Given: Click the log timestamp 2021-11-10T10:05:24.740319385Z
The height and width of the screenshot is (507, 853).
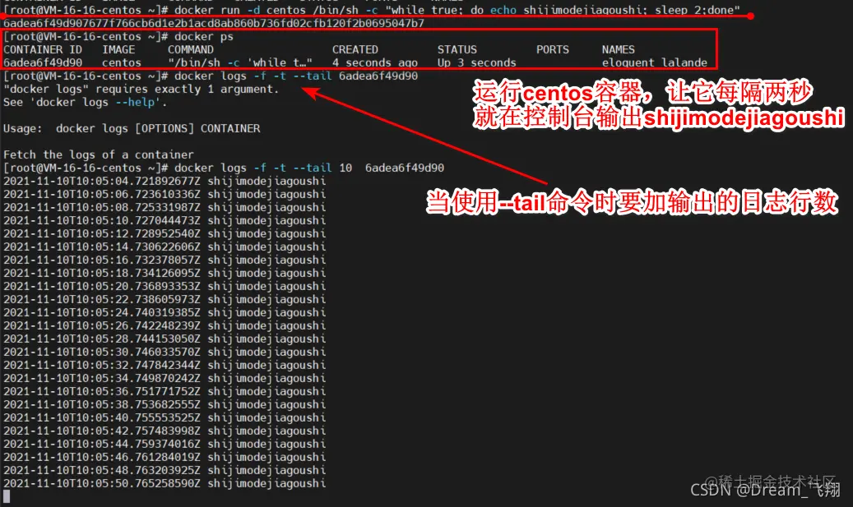Looking at the screenshot, I should (102, 312).
